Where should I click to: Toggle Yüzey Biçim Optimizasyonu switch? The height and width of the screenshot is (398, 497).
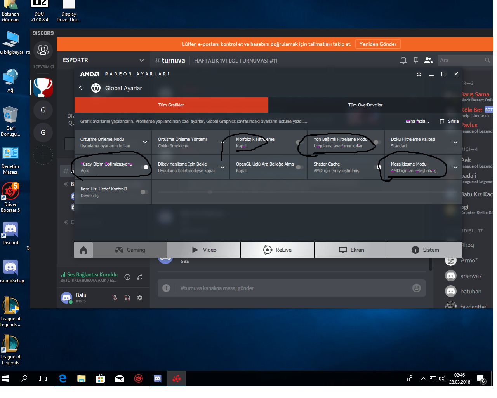click(144, 167)
